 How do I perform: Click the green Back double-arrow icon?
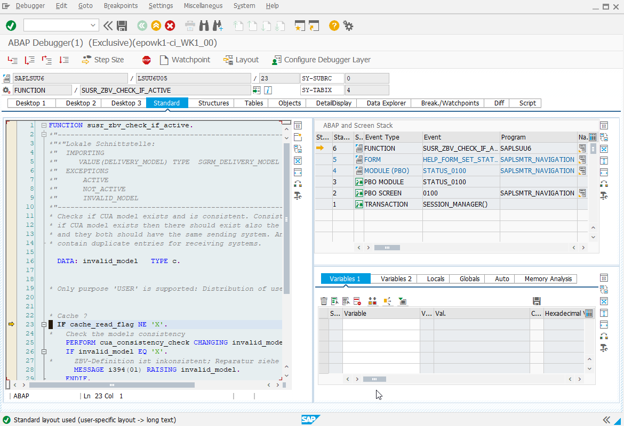[142, 26]
